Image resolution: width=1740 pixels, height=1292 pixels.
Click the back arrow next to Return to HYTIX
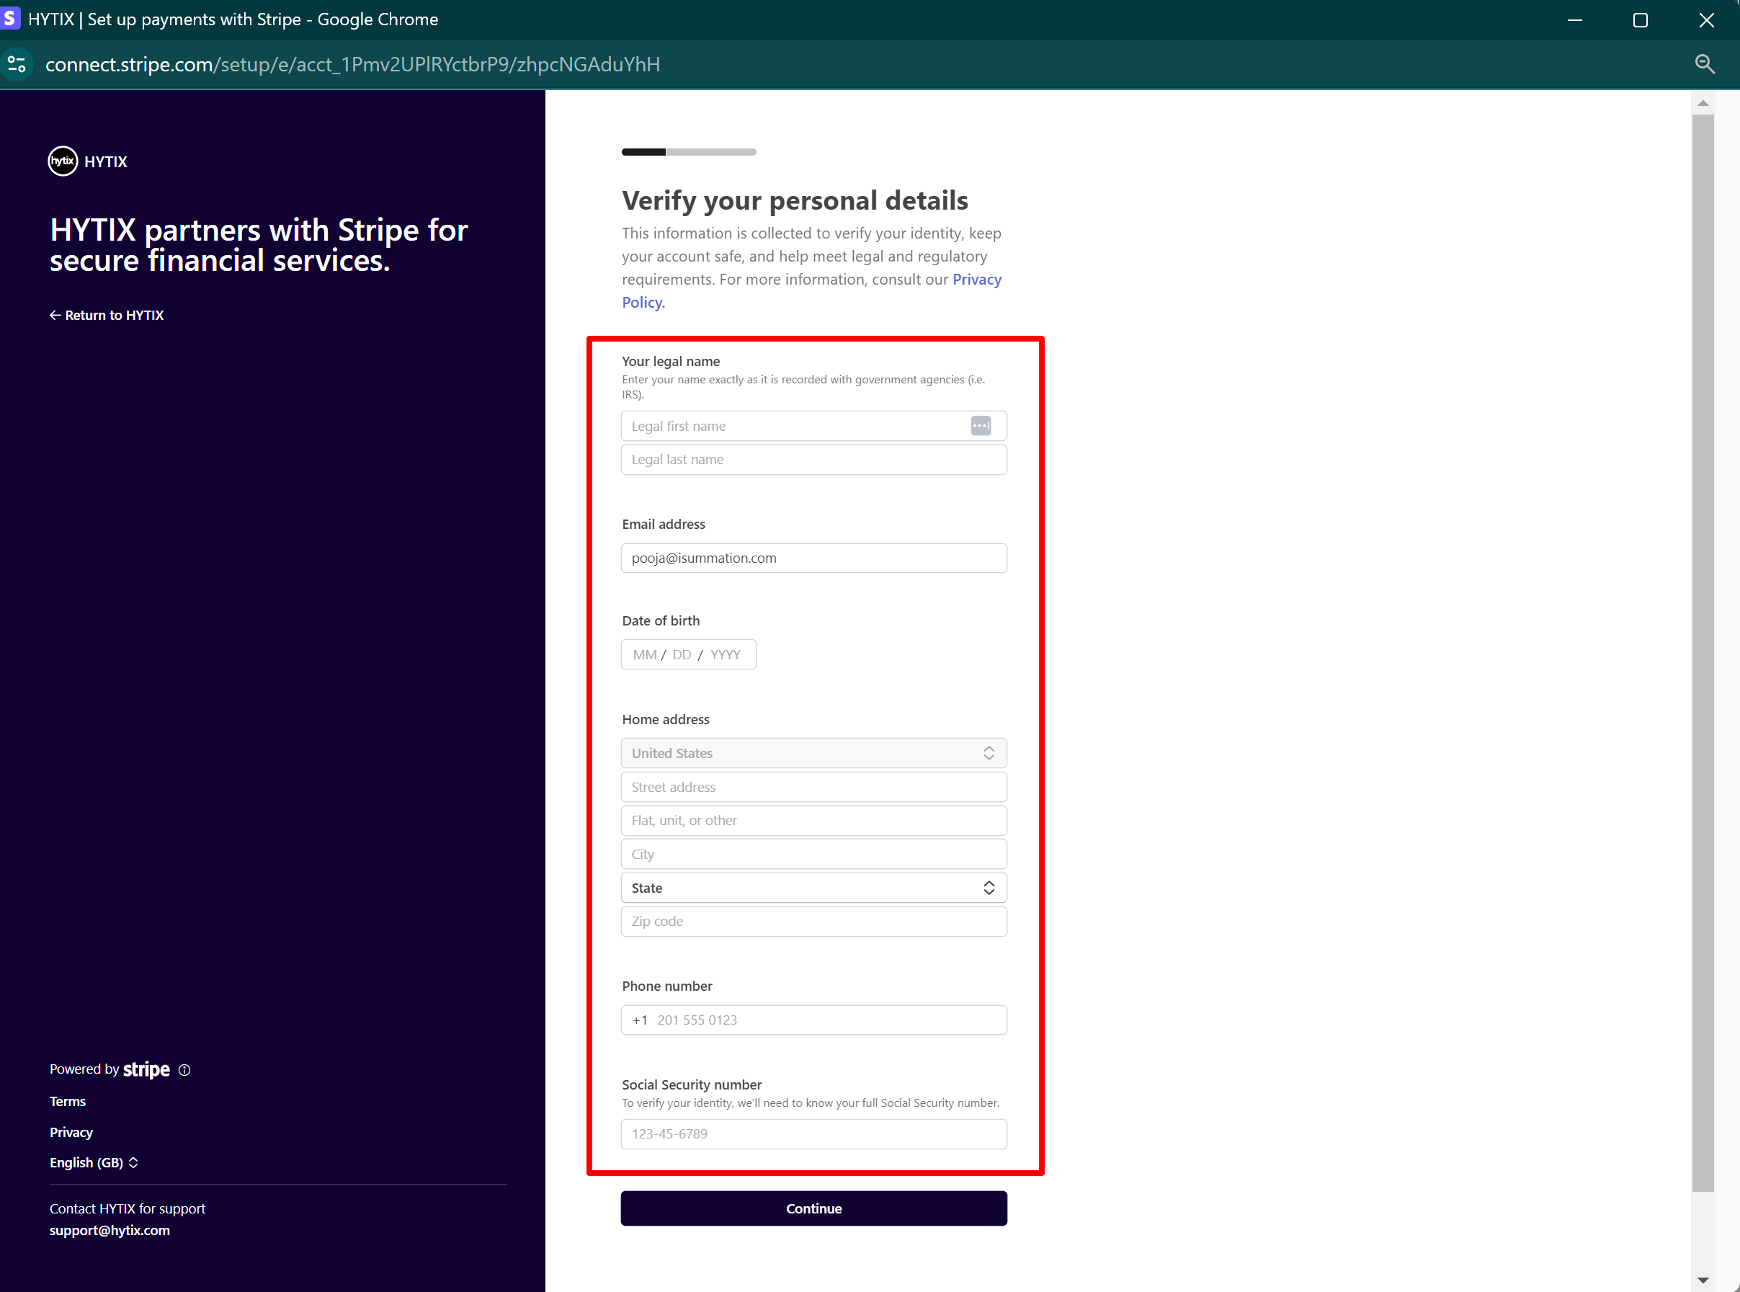click(55, 315)
